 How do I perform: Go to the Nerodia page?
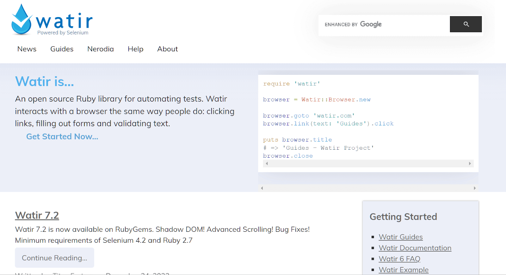[x=100, y=49]
